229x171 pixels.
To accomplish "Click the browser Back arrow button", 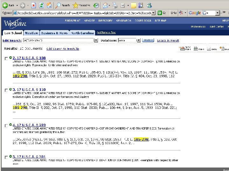I will pyautogui.click(x=5, y=5).
